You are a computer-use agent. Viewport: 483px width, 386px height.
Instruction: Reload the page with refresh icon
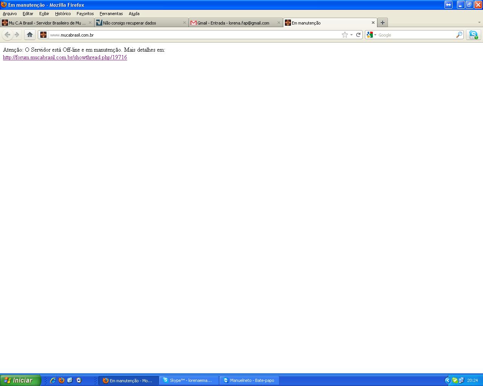pos(358,35)
